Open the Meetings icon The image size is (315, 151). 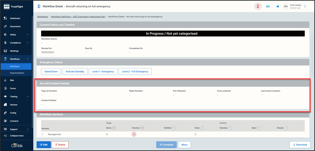click(6, 51)
